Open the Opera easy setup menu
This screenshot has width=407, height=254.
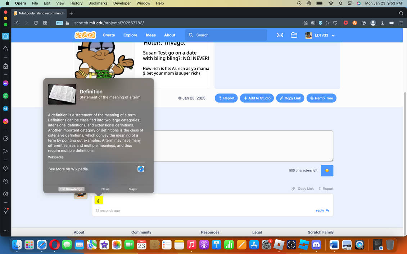(401, 23)
